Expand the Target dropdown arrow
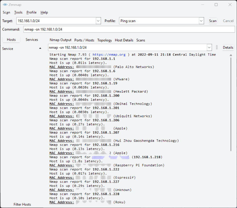The width and height of the screenshot is (237, 208). coord(98,21)
